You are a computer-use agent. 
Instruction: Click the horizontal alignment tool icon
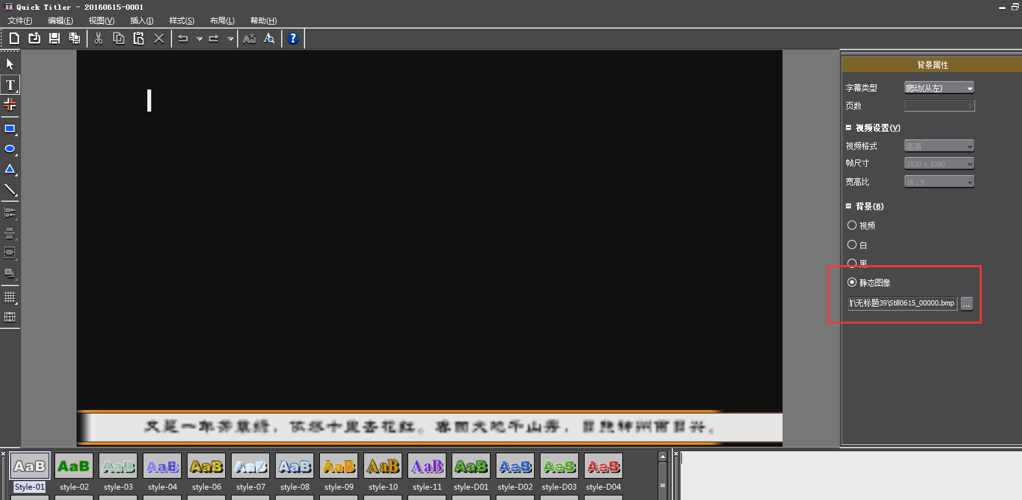10,213
